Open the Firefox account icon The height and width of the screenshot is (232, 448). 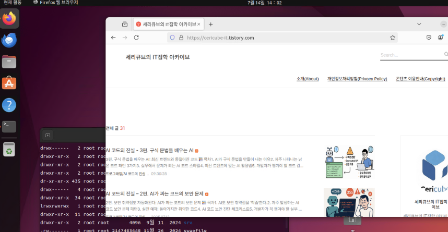[x=440, y=38]
